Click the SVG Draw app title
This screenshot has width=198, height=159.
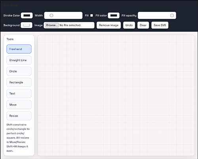11,5
